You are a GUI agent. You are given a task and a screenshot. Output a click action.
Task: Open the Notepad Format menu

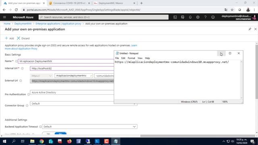pyautogui.click(x=131, y=58)
